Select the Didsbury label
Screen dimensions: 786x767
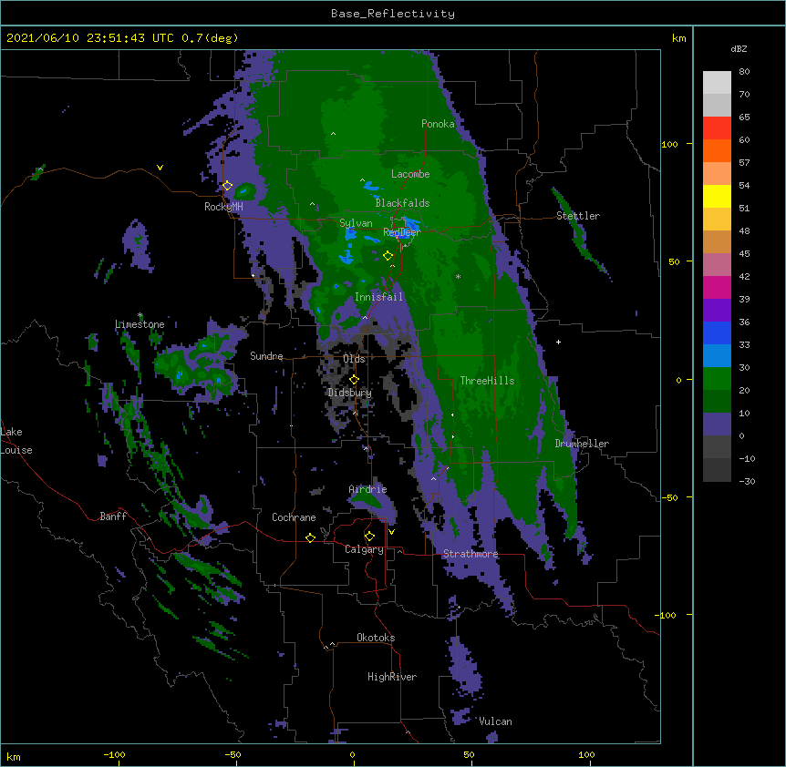point(350,393)
